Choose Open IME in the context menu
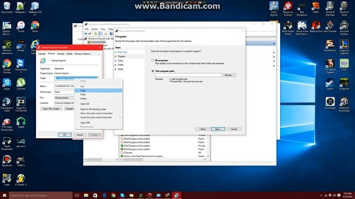Screen dimensions: 355x199 coord(98,122)
